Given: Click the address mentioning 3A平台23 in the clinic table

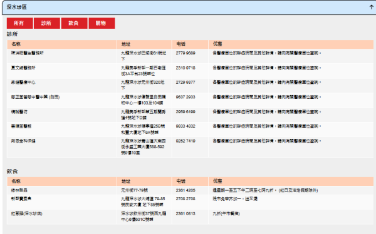Looking at the screenshot, I should click(x=143, y=71).
